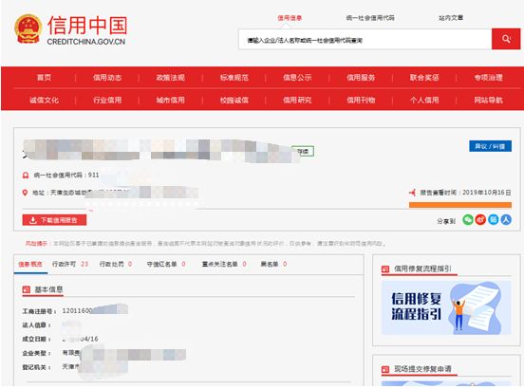The image size is (524, 389).
Task: Click the company name search input field
Action: pyautogui.click(x=365, y=40)
